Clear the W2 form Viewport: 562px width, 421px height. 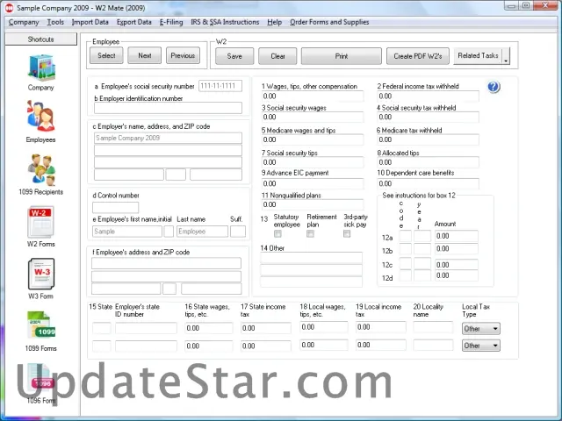coord(277,56)
